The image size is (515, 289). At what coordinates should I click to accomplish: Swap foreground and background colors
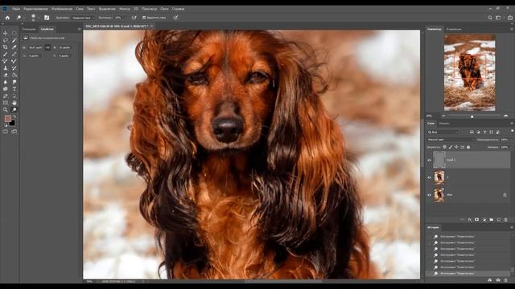pyautogui.click(x=14, y=116)
